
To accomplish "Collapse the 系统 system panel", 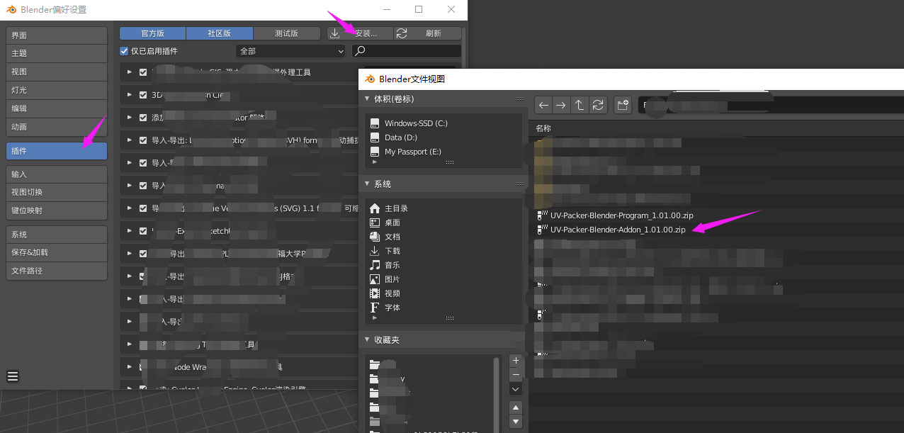I will click(367, 184).
